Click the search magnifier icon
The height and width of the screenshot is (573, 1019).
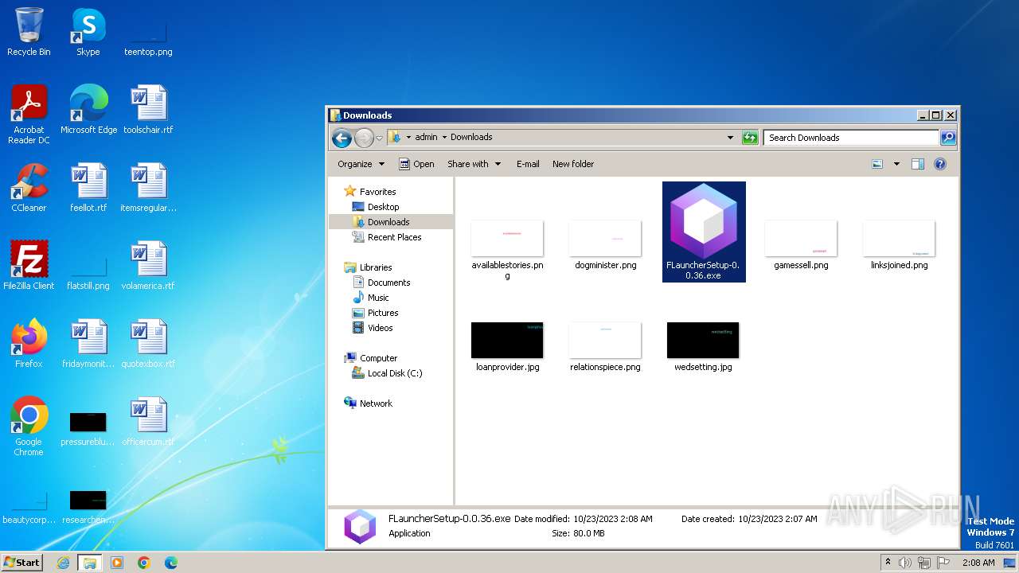[947, 138]
